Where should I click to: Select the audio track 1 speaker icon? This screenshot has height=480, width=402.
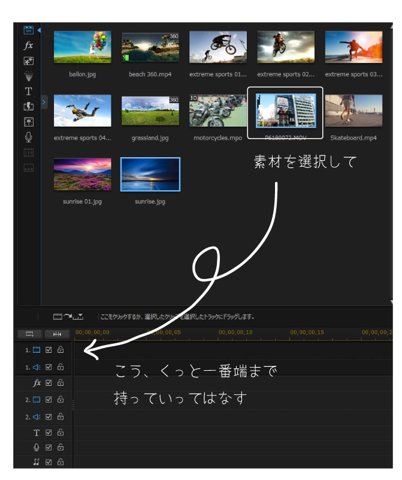click(37, 367)
